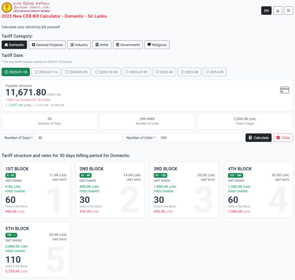295x280 pixels.
Task: Click the 2025 New CEB Bill Calculator title
Action: (54, 16)
